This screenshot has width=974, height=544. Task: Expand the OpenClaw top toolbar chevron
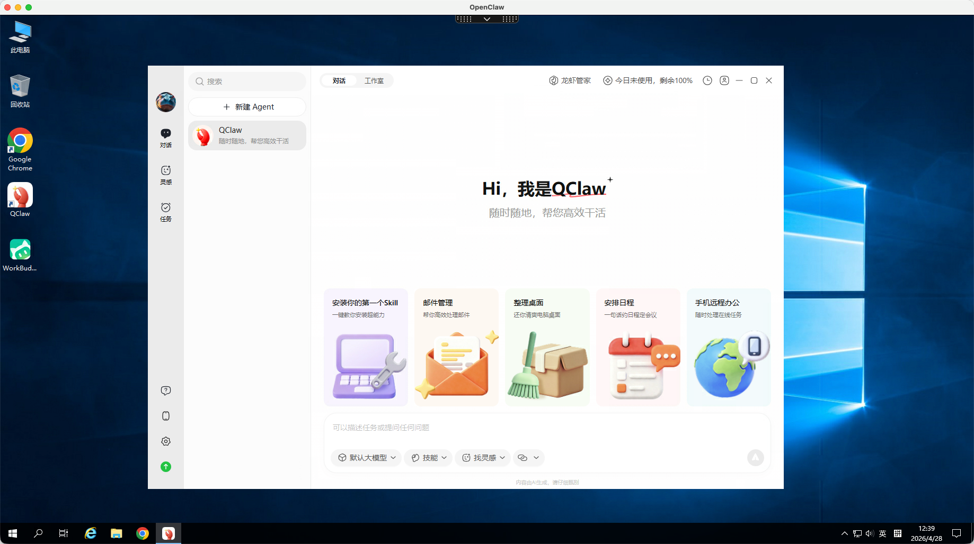point(487,19)
